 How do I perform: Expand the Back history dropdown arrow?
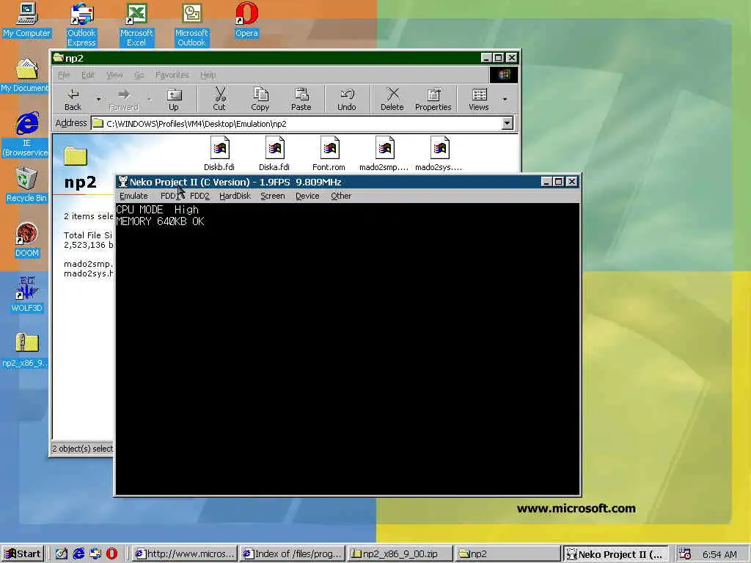point(98,100)
